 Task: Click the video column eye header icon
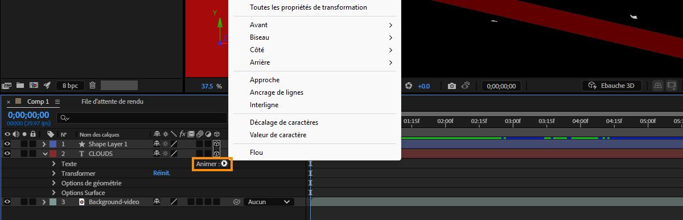click(x=7, y=134)
